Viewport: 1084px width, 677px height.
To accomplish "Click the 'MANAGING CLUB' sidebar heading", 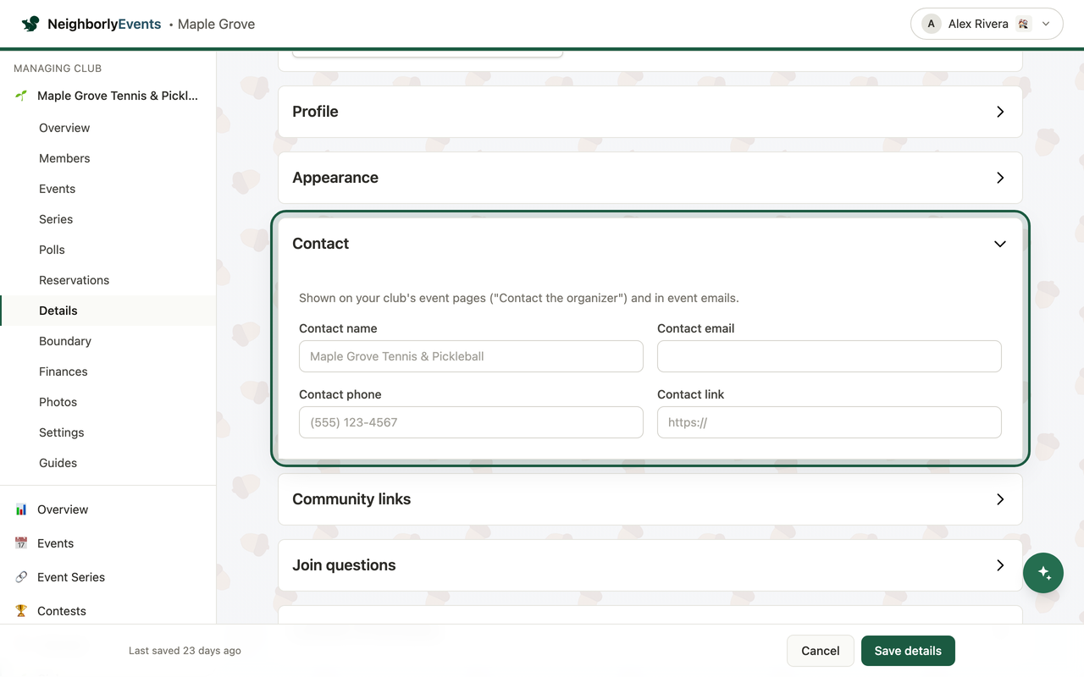I will (58, 69).
